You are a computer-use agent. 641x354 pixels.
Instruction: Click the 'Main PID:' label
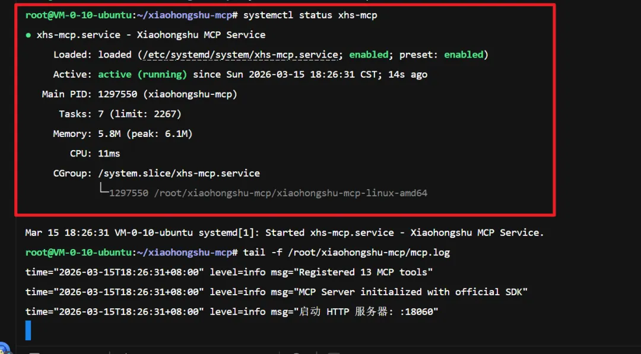(67, 94)
